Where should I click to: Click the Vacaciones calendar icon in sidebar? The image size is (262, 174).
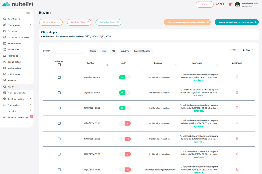5,43
